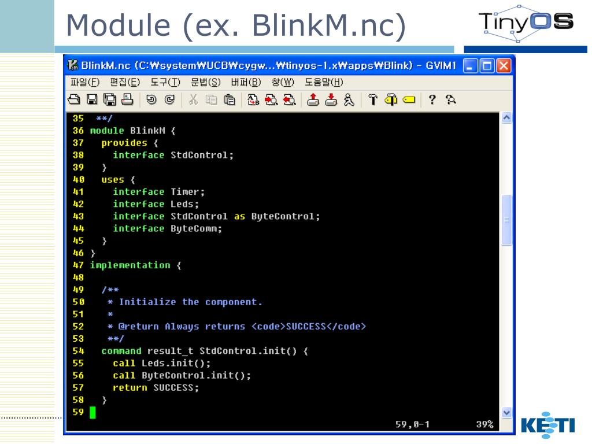The width and height of the screenshot is (592, 444).
Task: Click 'return SUCCESS;' on line 57
Action: 156,388
